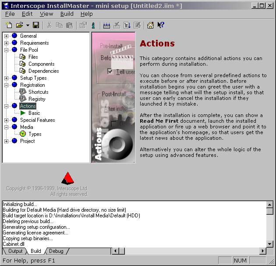
Task: Click the Cut scissors icon
Action: [x=49, y=25]
